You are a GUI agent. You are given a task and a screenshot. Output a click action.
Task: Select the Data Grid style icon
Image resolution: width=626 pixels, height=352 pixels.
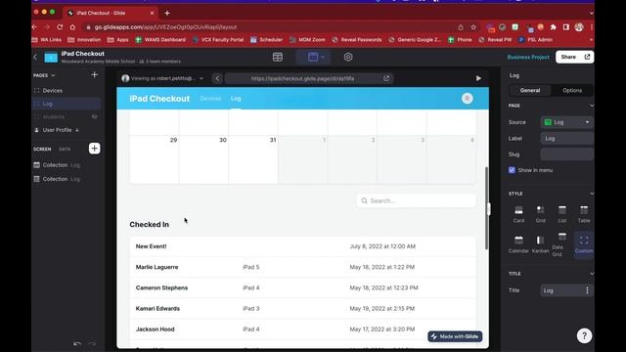(562, 244)
